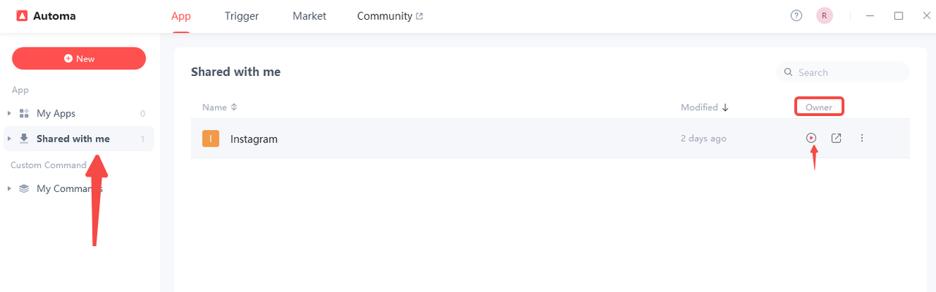This screenshot has height=292, width=936.
Task: Click the Instagram app name
Action: coord(254,139)
